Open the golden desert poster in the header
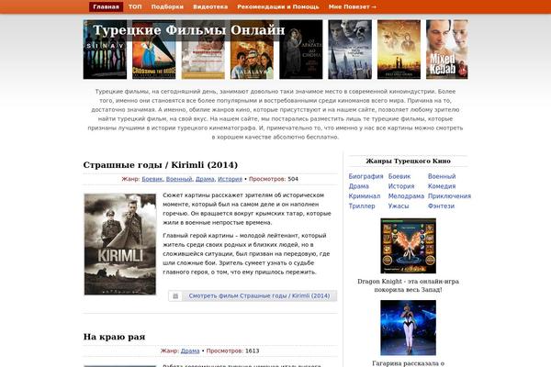This screenshot has width=551, height=367. [x=399, y=50]
